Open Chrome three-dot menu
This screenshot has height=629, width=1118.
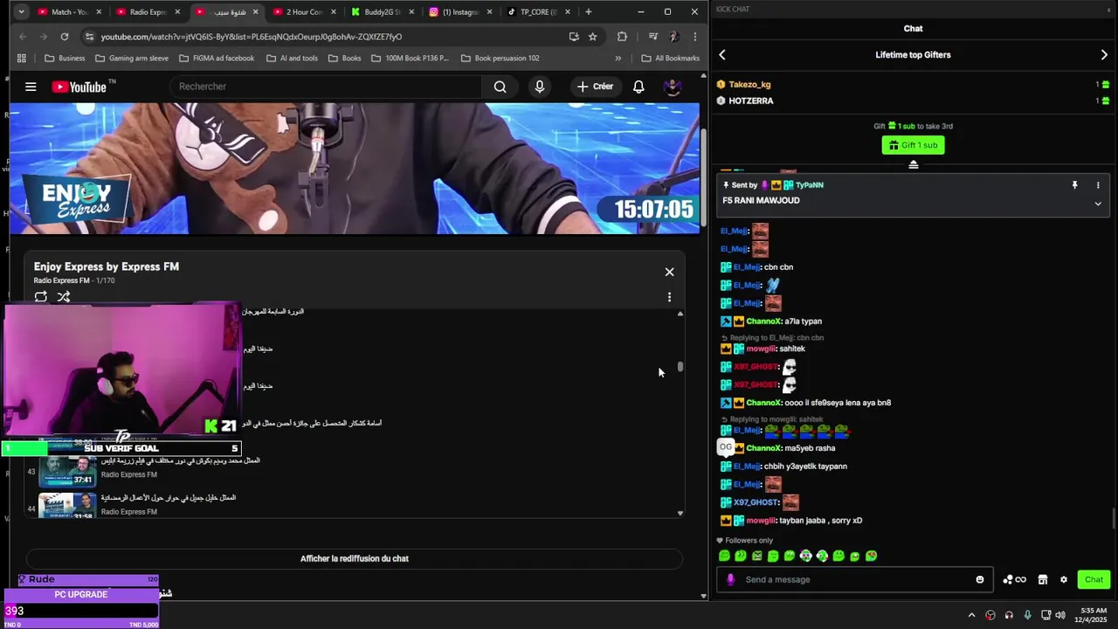pos(695,37)
